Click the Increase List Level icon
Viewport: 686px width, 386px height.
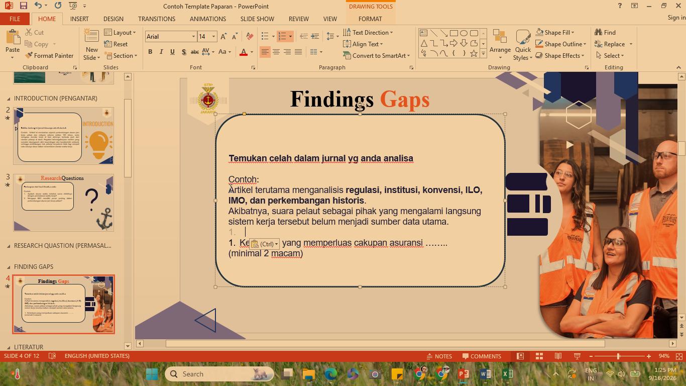coord(315,36)
